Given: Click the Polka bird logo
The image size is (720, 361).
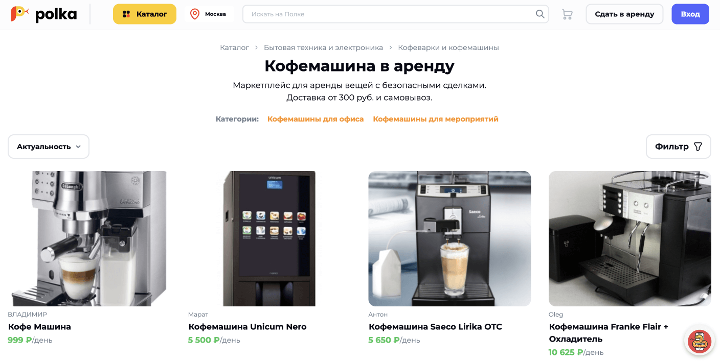Looking at the screenshot, I should (x=19, y=14).
